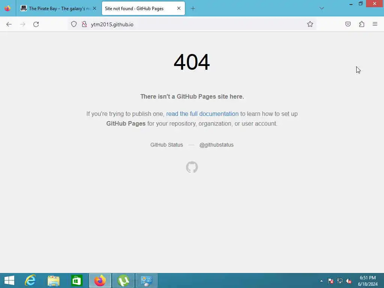The height and width of the screenshot is (288, 384).
Task: Open File Explorer from taskbar
Action: coord(53,280)
